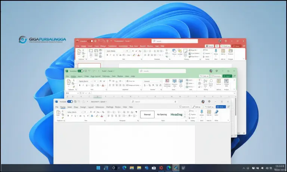Viewport: 287px width, 172px height.
Task: Click Cell Styles in Excel
Action: point(180,83)
